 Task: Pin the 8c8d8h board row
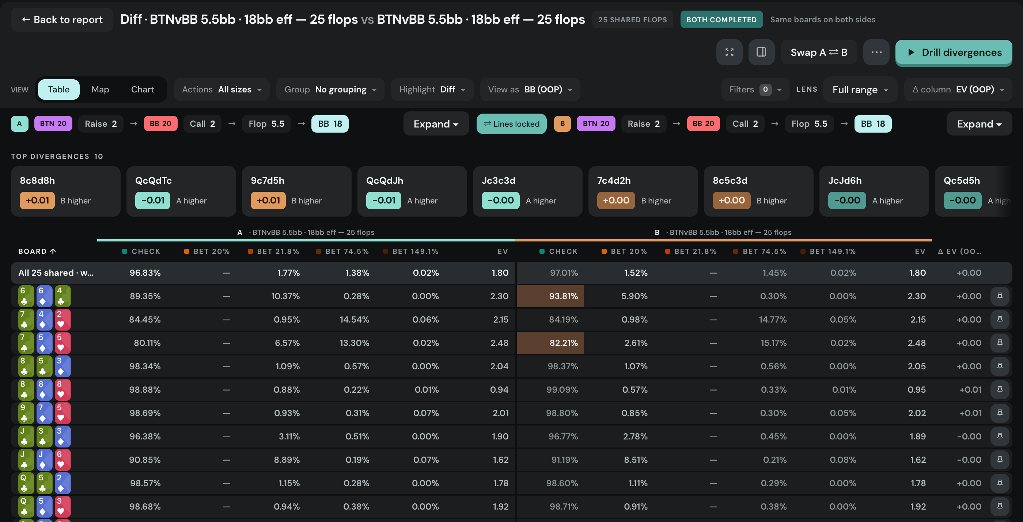click(x=1000, y=390)
